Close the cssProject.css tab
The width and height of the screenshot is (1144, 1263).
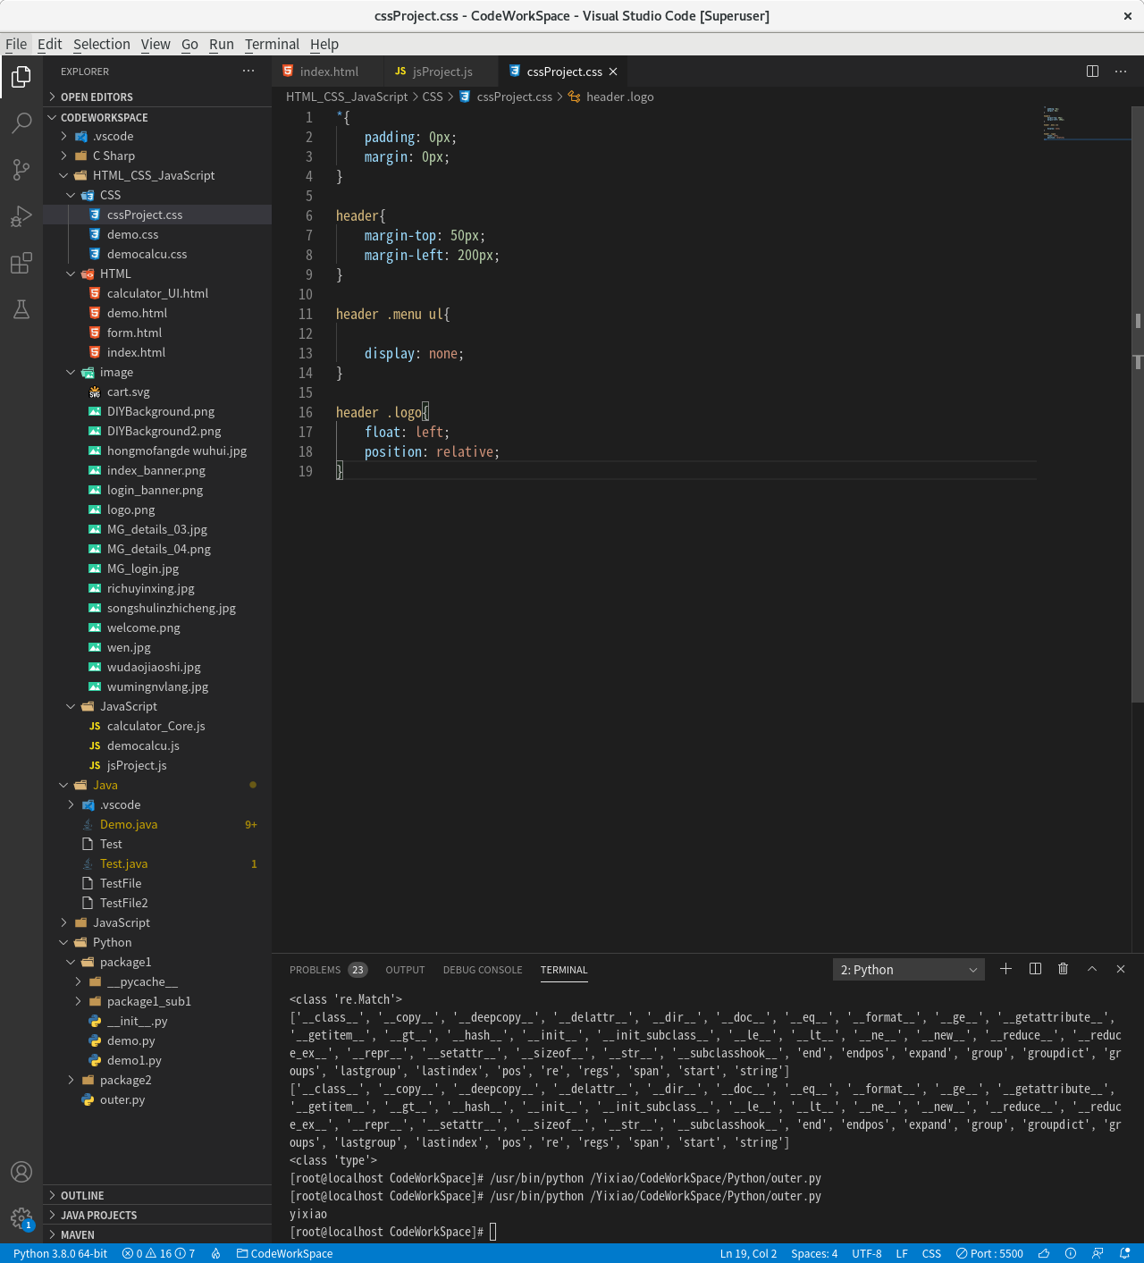[613, 72]
